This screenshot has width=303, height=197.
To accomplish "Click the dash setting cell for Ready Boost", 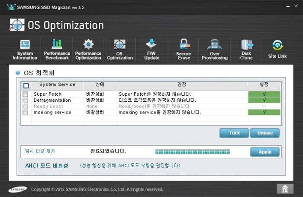I will 264,106.
